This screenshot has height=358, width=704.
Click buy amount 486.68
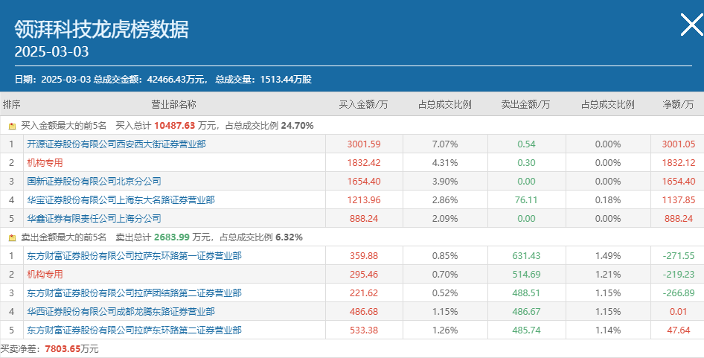[364, 312]
